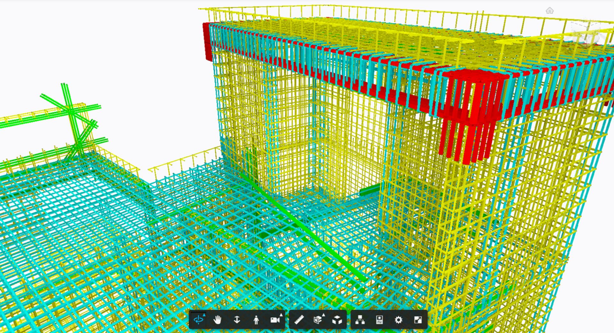Enable First Person walk mode

coord(256,320)
